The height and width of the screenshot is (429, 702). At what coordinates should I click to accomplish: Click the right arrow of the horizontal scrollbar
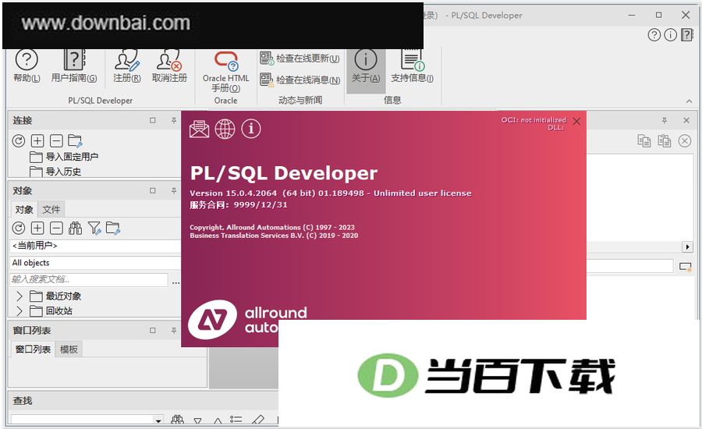tap(687, 246)
